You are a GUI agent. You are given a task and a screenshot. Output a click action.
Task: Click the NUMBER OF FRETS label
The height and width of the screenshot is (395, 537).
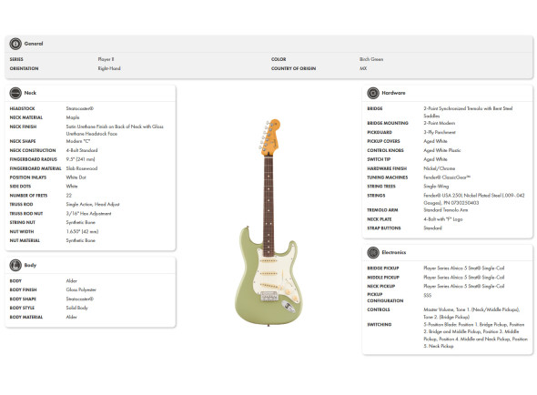coord(28,196)
